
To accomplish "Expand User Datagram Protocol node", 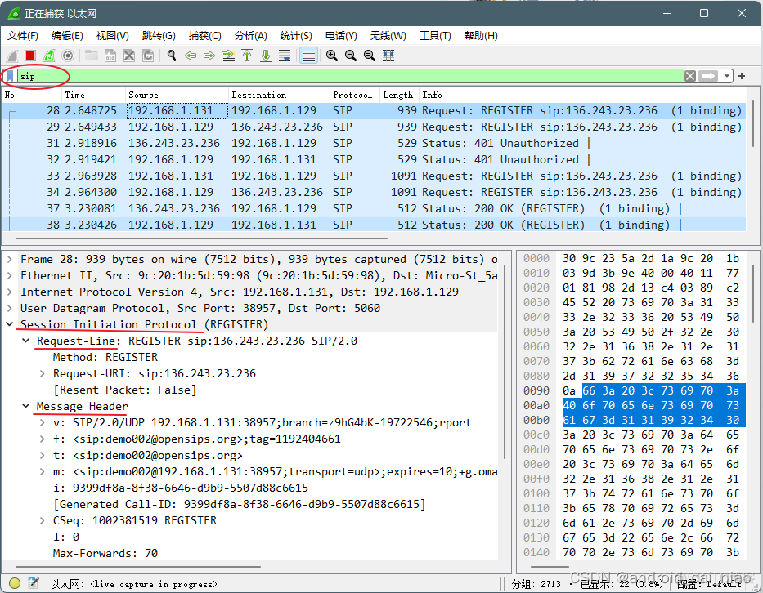I will 9,309.
